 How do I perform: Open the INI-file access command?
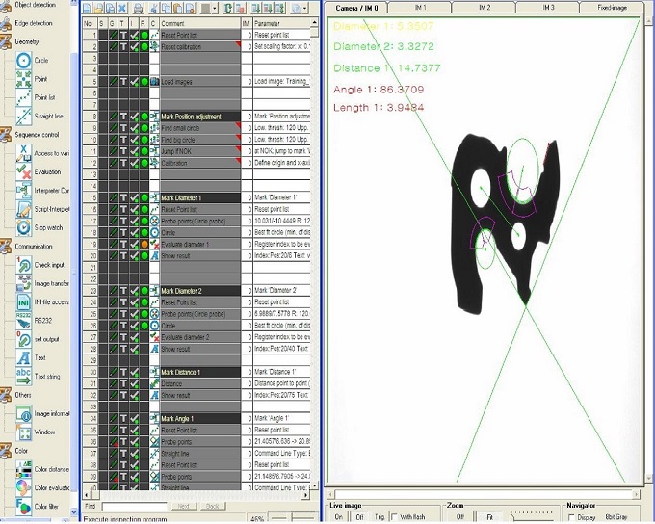pyautogui.click(x=22, y=301)
